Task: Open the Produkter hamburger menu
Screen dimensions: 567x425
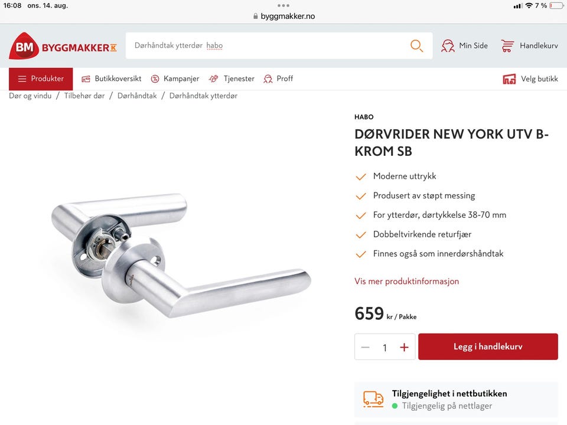Action: click(41, 79)
